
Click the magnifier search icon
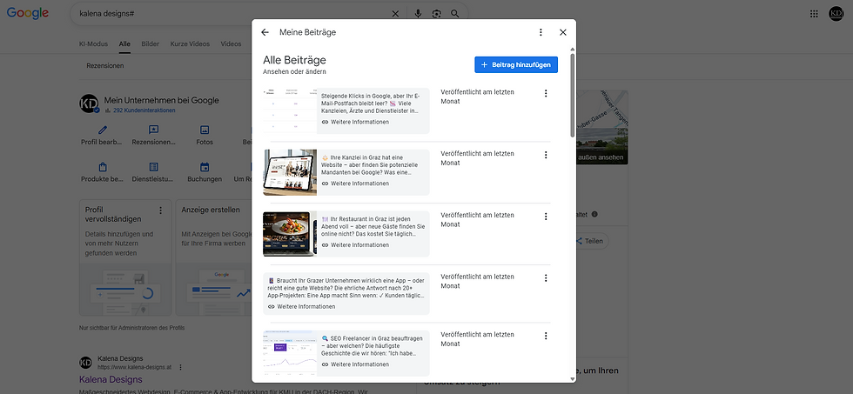point(454,14)
